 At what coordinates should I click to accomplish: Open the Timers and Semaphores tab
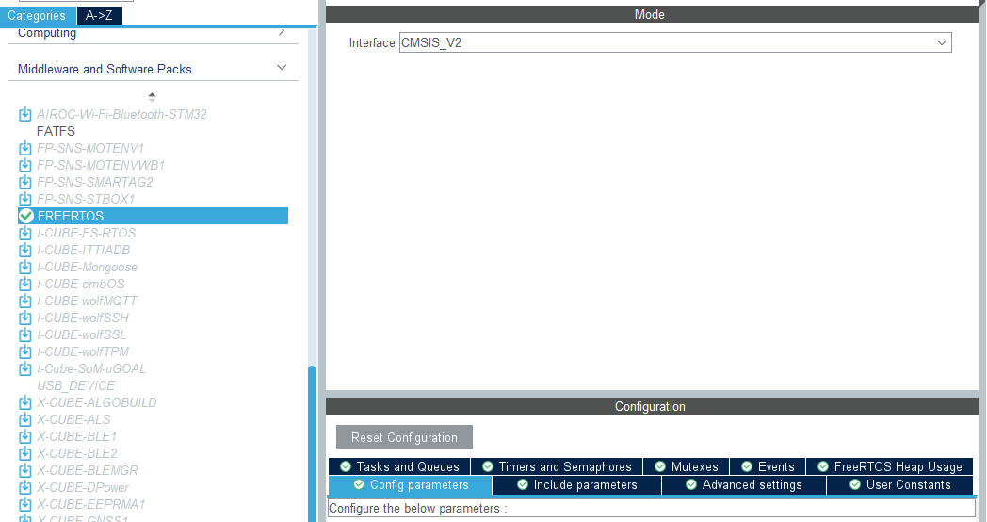[x=557, y=466]
